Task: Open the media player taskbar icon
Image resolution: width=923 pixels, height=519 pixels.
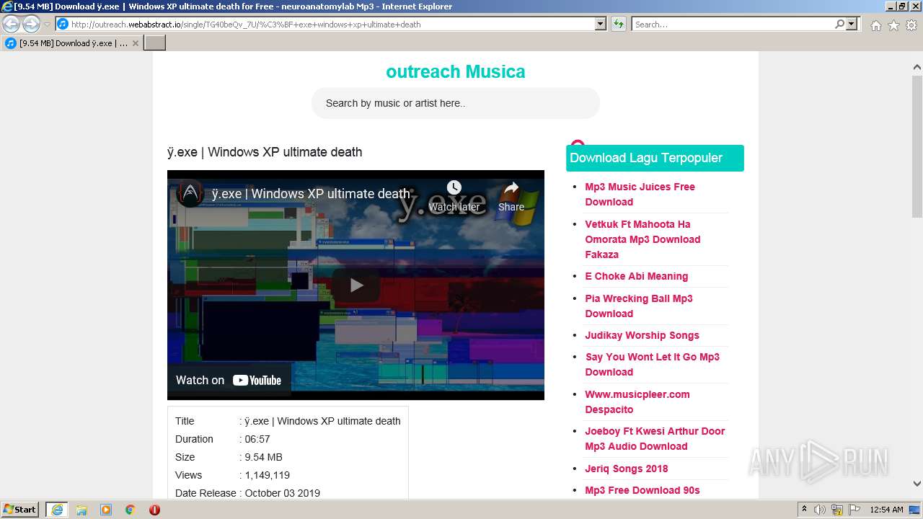Action: 106,510
